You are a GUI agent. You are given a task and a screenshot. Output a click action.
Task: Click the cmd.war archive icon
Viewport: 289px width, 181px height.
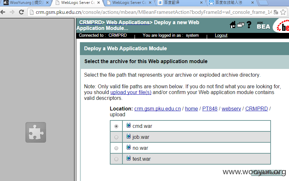(x=129, y=125)
